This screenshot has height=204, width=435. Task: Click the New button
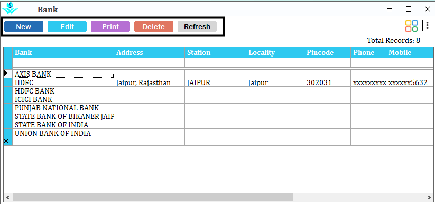[24, 26]
